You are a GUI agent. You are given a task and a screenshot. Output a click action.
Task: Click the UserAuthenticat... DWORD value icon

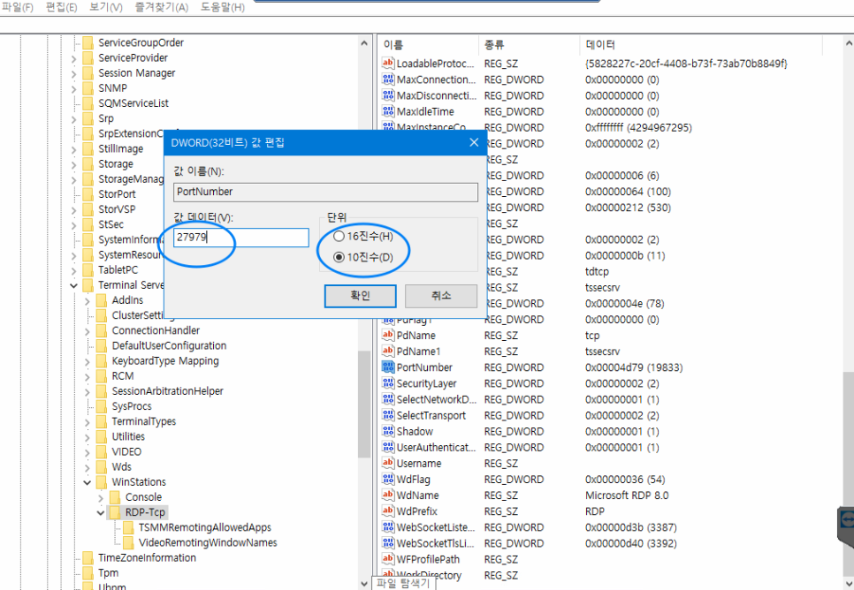point(388,447)
